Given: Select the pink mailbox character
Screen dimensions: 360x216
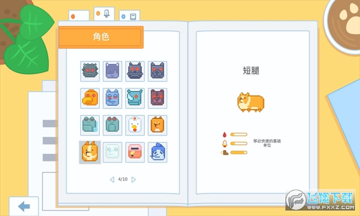Looking at the screenshot, I should click(x=135, y=152).
